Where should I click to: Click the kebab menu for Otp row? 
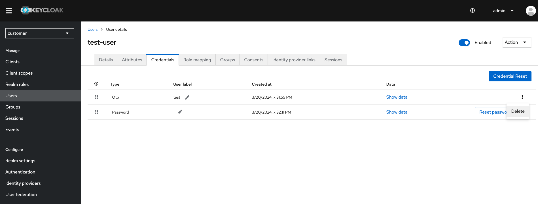pos(522,97)
